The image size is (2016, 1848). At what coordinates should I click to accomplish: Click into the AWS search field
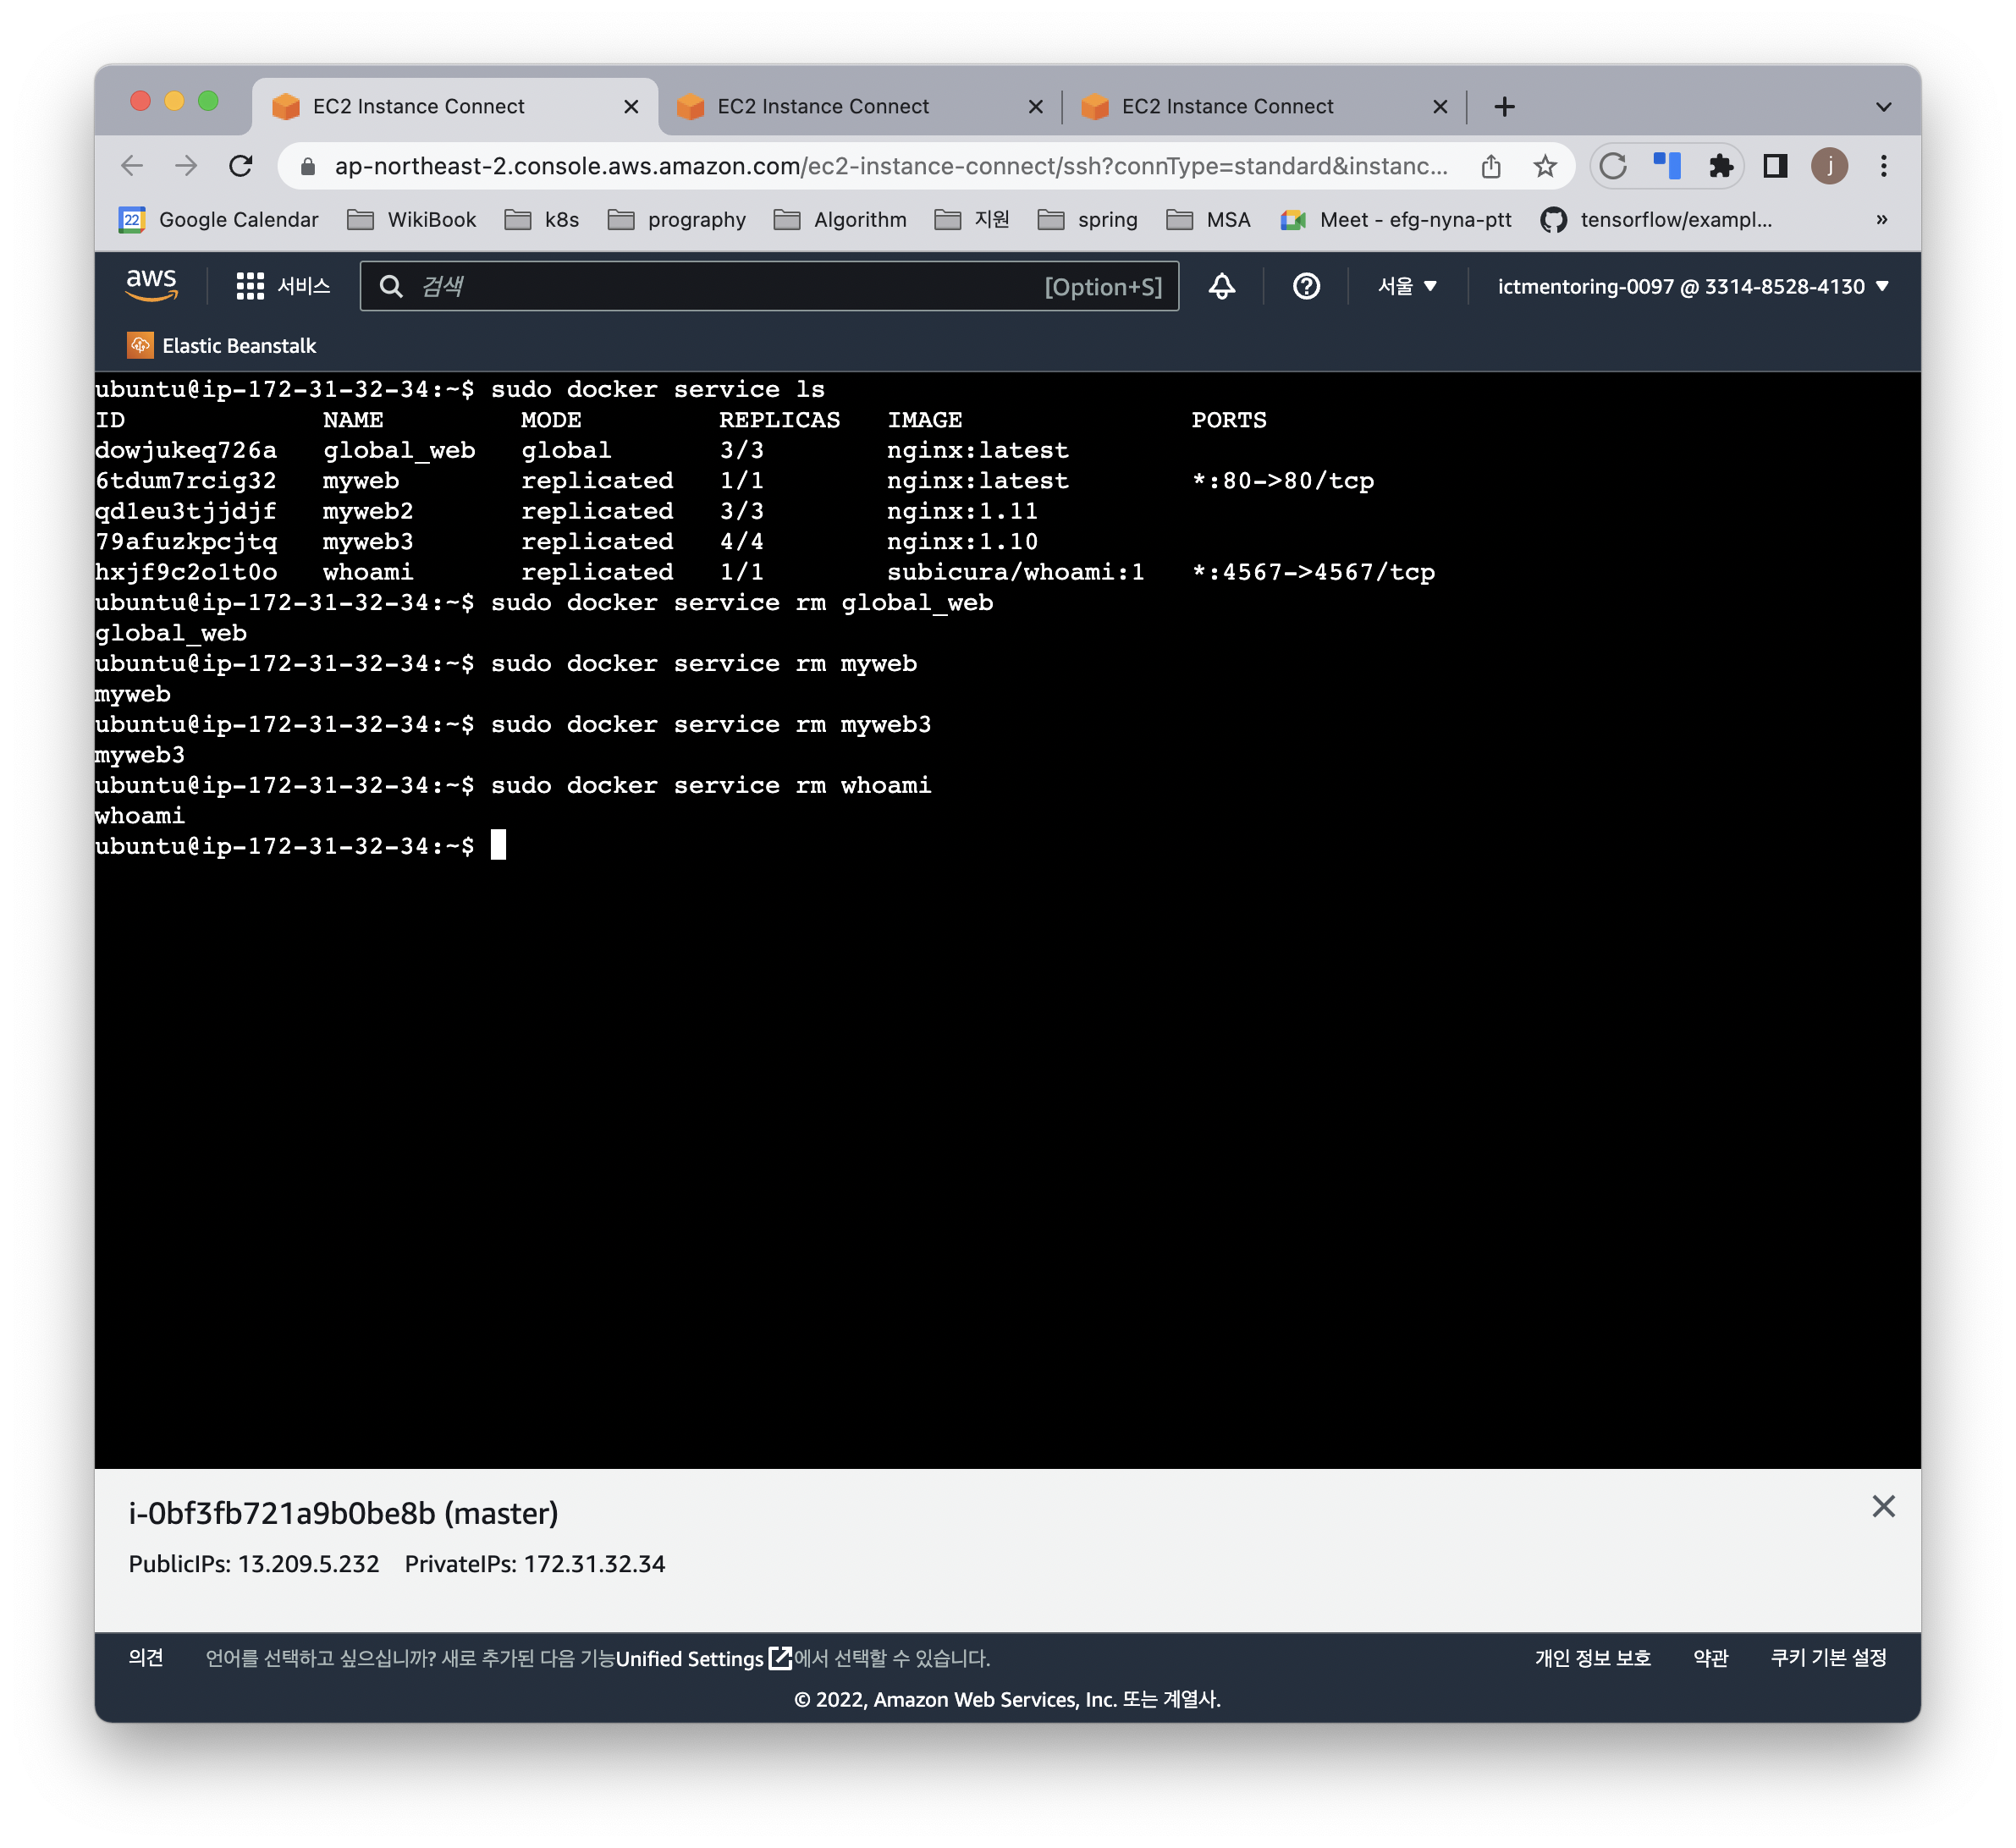(730, 286)
